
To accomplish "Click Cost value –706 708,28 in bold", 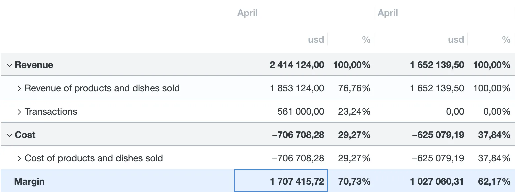I will (298, 135).
